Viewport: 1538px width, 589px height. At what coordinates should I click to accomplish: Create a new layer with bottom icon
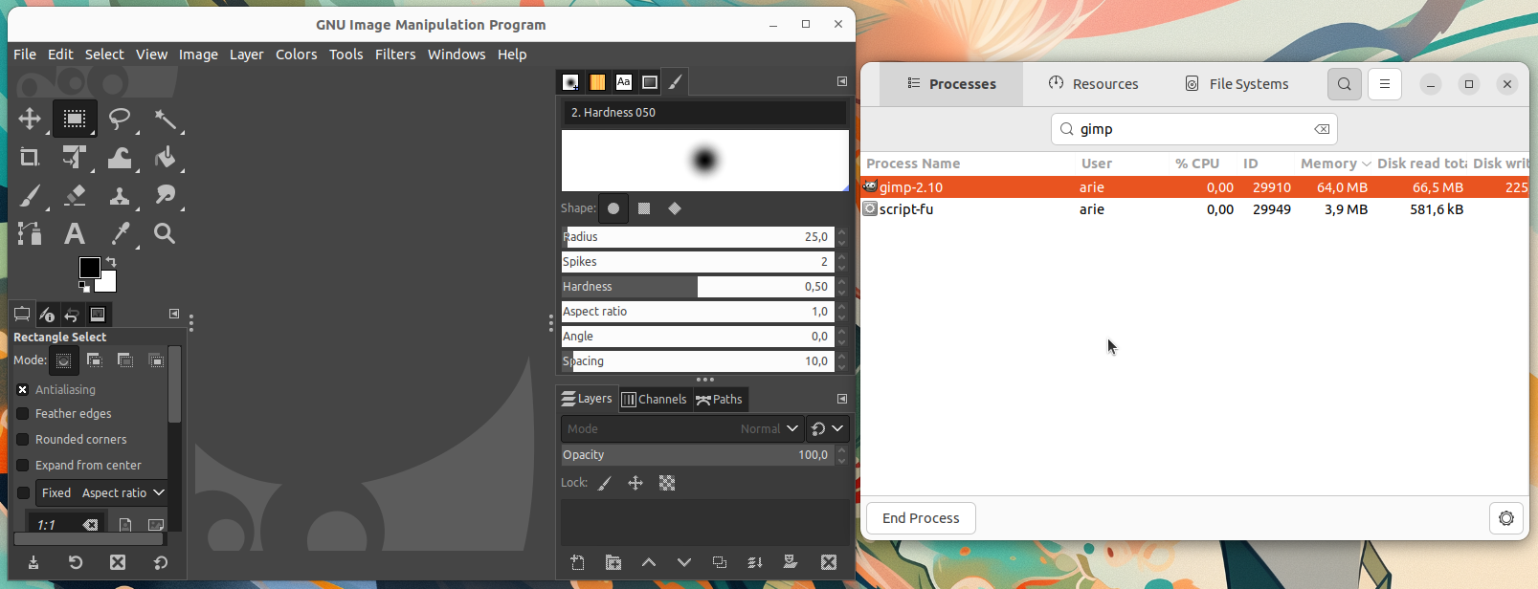pyautogui.click(x=577, y=563)
